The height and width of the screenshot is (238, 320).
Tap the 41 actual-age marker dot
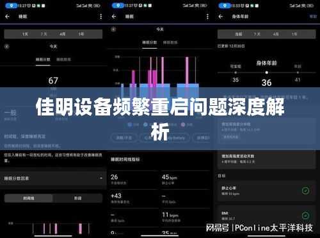coord(298,72)
